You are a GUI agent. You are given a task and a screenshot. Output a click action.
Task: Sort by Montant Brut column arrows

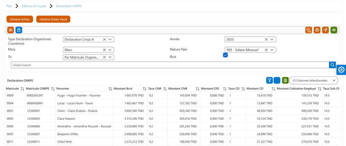[x=145, y=88]
